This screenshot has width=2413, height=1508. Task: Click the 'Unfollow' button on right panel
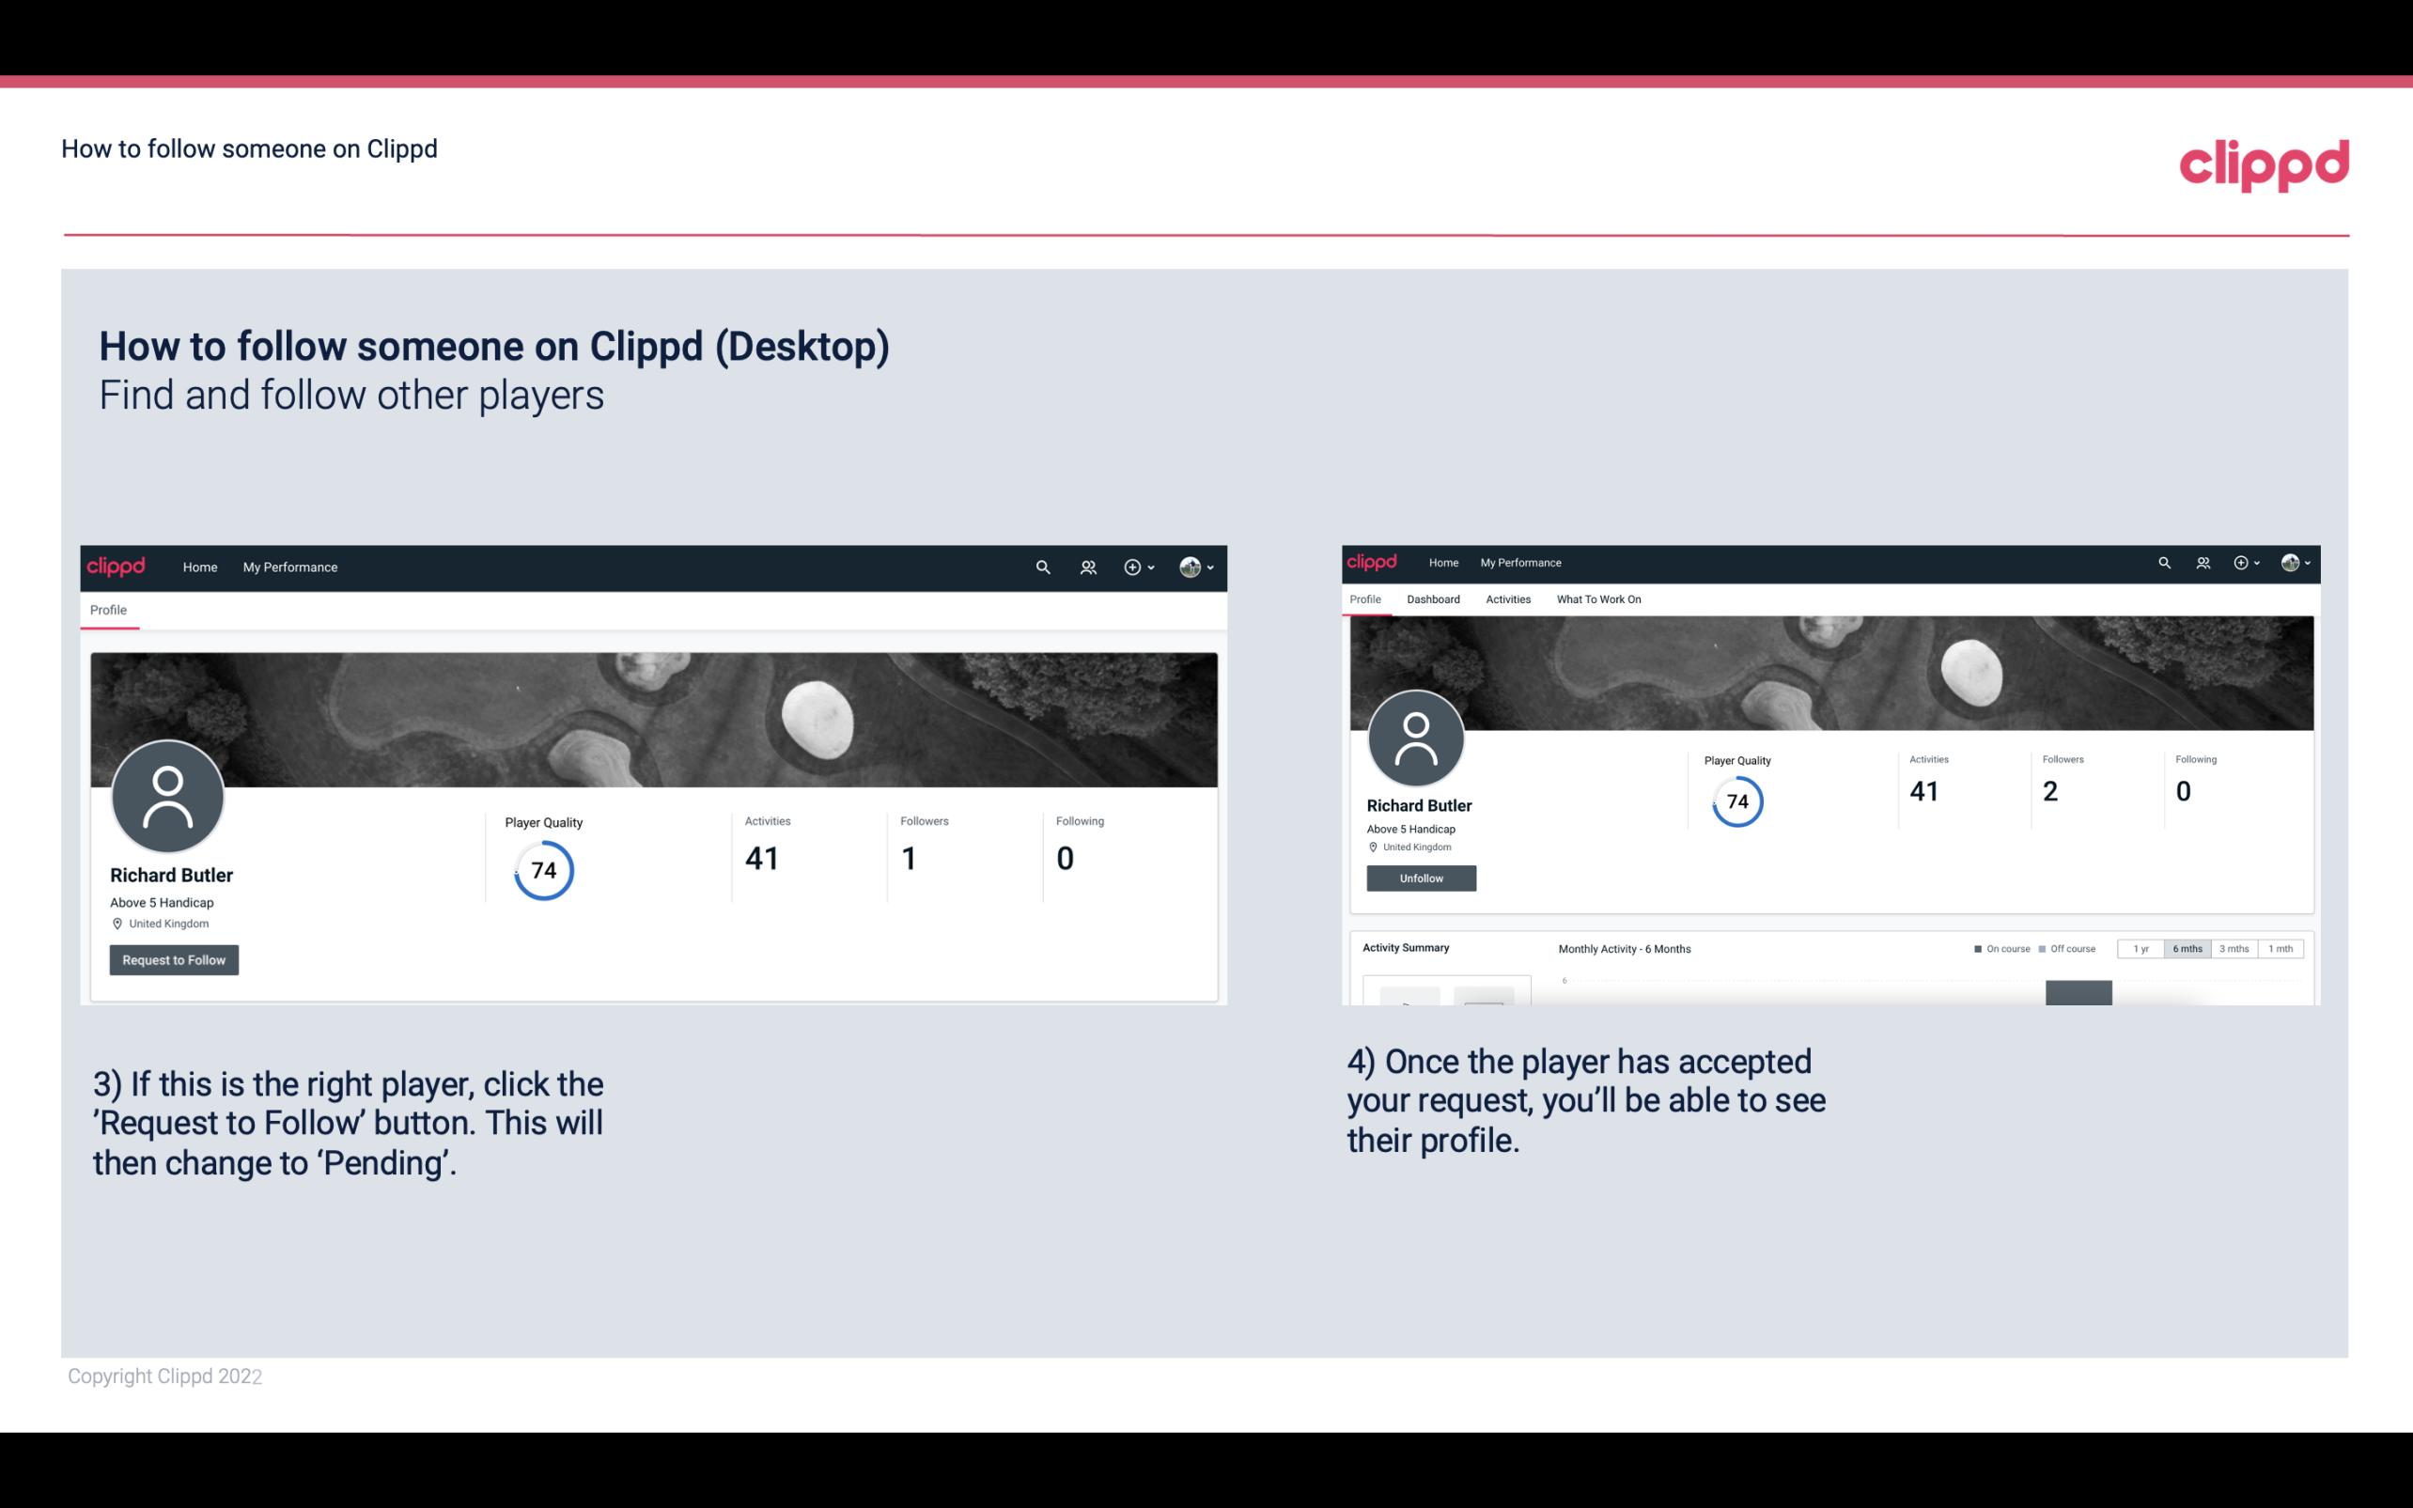click(1419, 878)
